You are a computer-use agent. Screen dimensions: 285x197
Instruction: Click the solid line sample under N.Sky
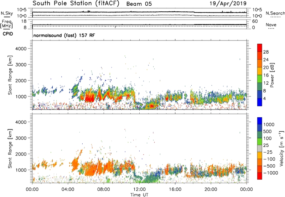7,17
